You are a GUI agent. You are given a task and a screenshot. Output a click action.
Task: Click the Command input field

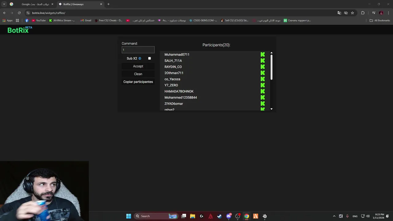coord(138,50)
